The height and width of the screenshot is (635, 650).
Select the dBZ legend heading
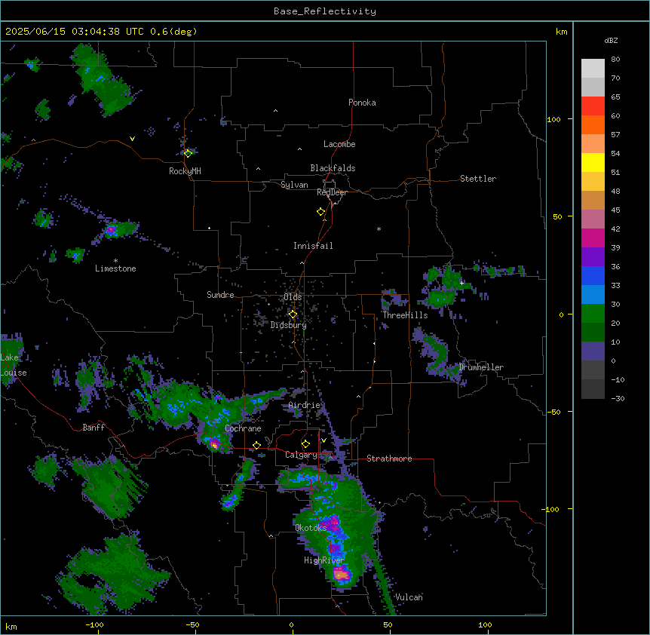[x=611, y=41]
